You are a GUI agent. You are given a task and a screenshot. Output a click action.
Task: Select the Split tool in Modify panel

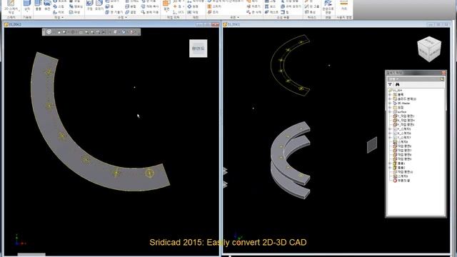click(131, 6)
